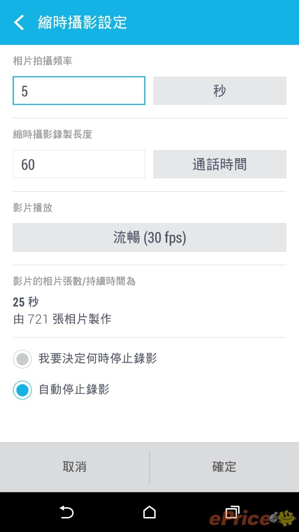Confirm settings with the 確定 button
Image resolution: width=299 pixels, height=532 pixels.
tap(224, 466)
